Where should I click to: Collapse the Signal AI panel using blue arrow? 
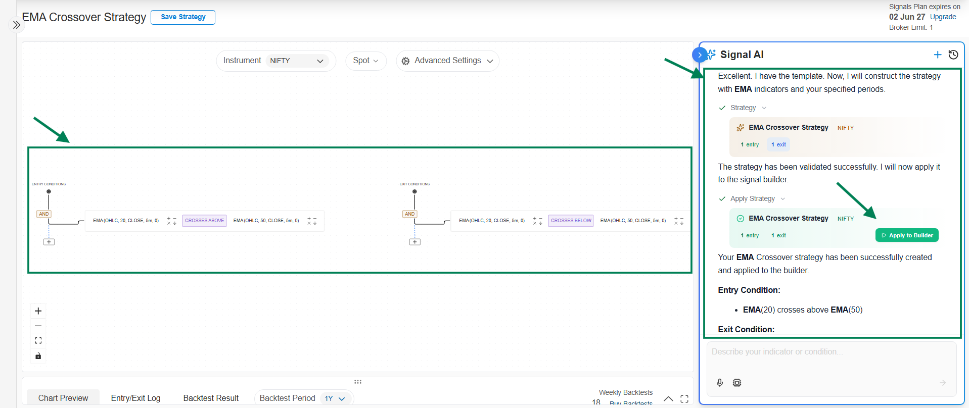tap(700, 55)
